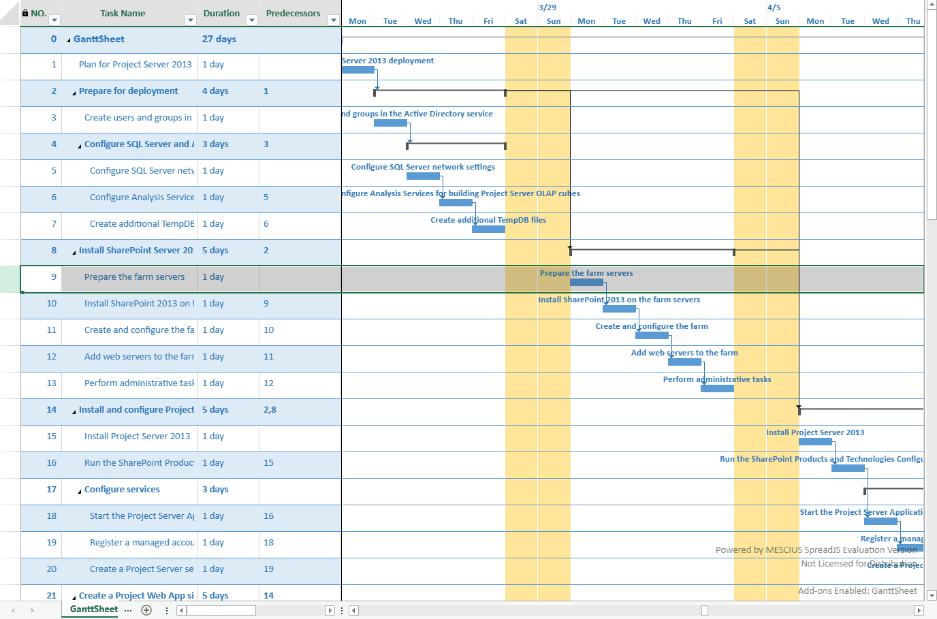937x619 pixels.
Task: Add a new sheet with the plus icon
Action: 146,610
